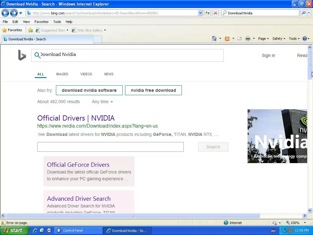
Task: Stop loading with the red X icon
Action: [215, 13]
